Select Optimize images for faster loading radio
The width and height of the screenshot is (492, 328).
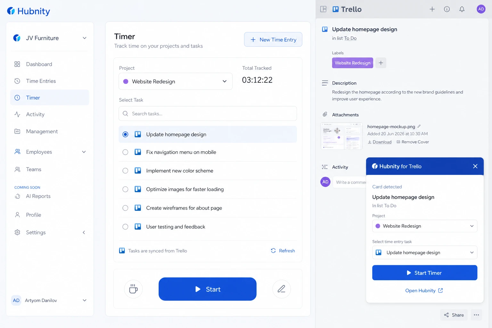coord(125,189)
